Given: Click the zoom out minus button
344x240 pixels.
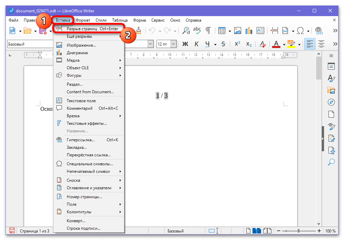Looking at the screenshot, I should pyautogui.click(x=279, y=231).
